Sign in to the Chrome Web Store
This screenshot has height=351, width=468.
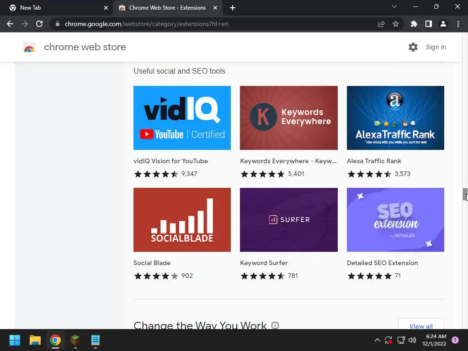[436, 47]
